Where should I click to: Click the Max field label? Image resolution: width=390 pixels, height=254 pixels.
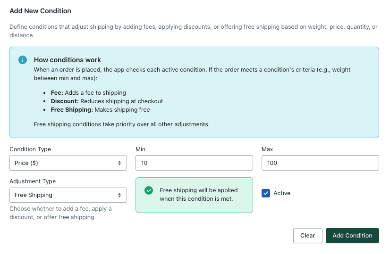click(267, 149)
